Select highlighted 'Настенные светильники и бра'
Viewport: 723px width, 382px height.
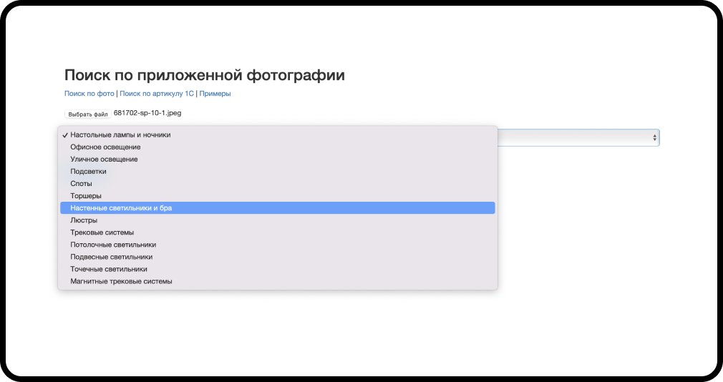coord(121,207)
